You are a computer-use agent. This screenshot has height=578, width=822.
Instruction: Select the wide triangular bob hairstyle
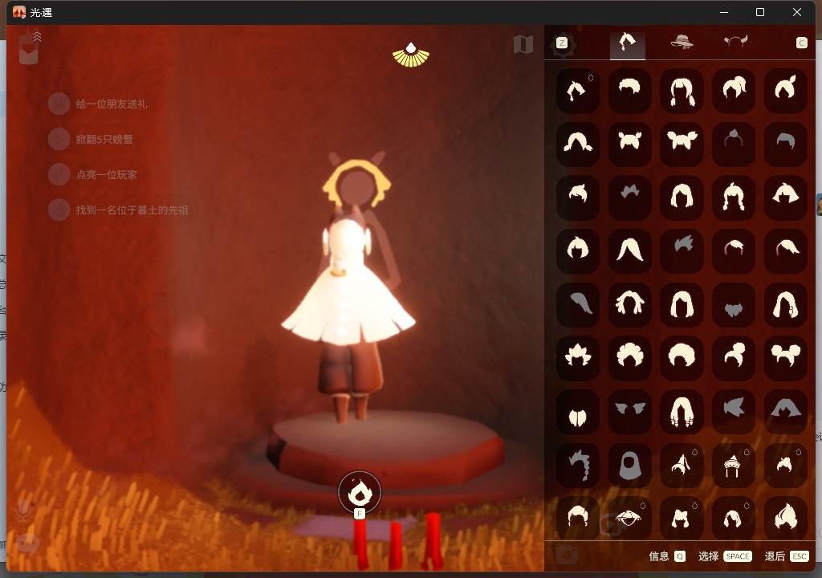point(785,197)
